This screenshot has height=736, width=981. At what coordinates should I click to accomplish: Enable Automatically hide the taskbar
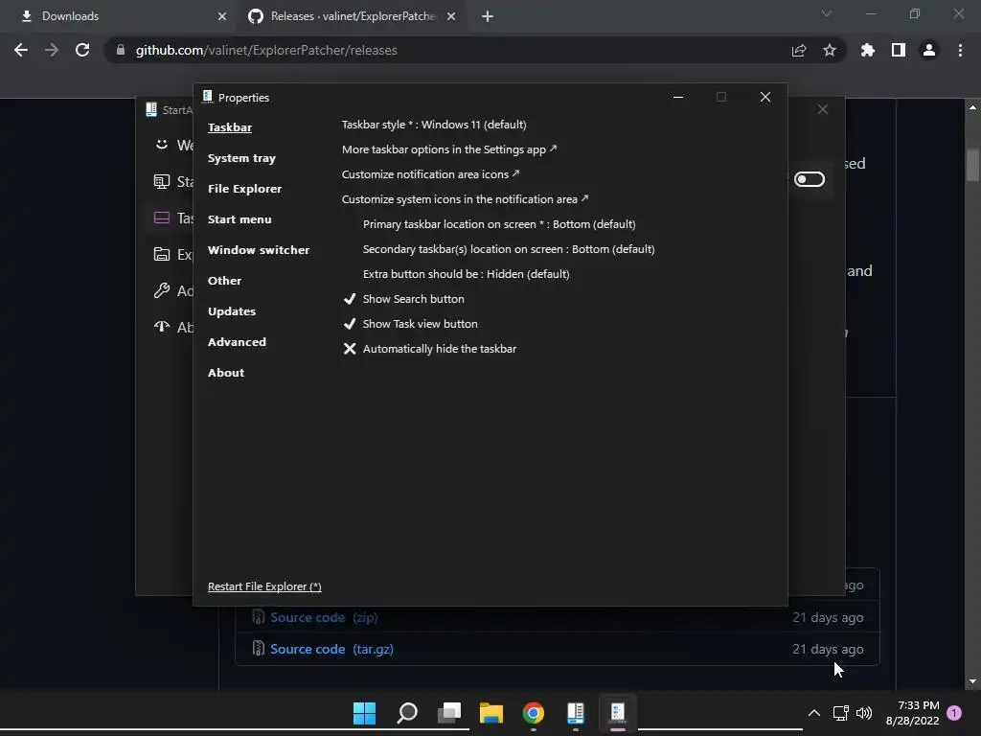(x=430, y=349)
